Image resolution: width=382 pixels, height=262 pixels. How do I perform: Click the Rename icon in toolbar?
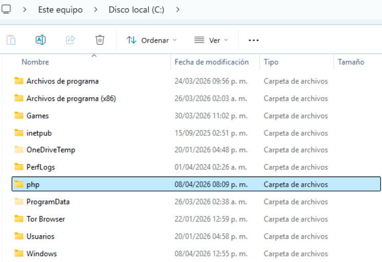(41, 40)
